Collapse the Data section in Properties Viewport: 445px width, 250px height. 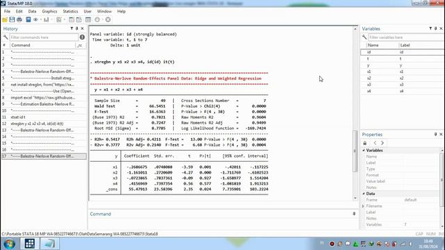click(x=364, y=194)
